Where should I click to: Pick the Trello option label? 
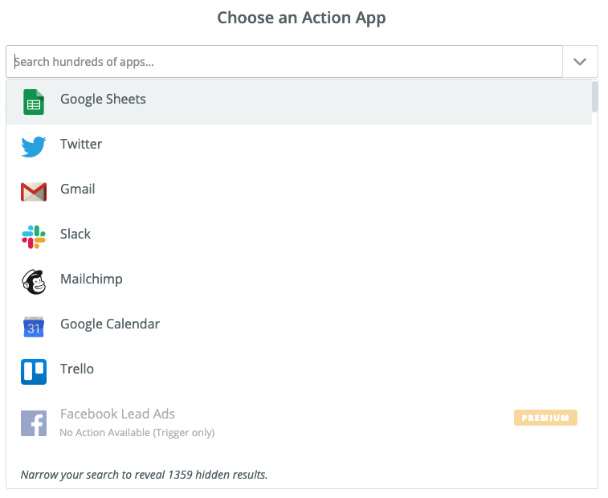[77, 369]
